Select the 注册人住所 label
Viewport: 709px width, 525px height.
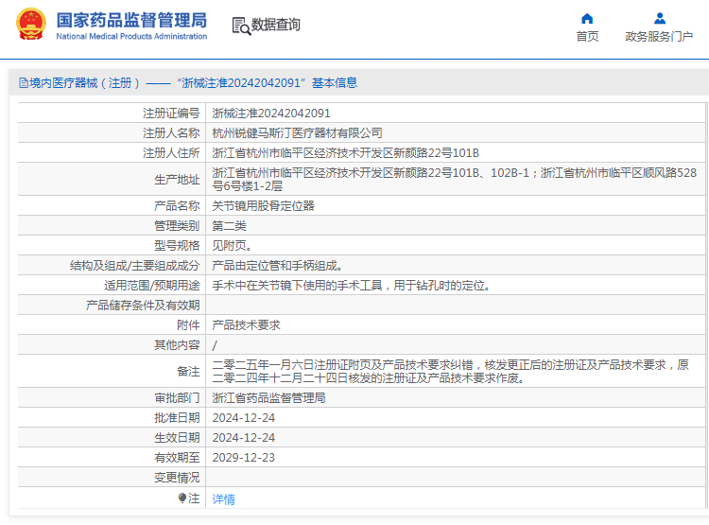click(171, 153)
